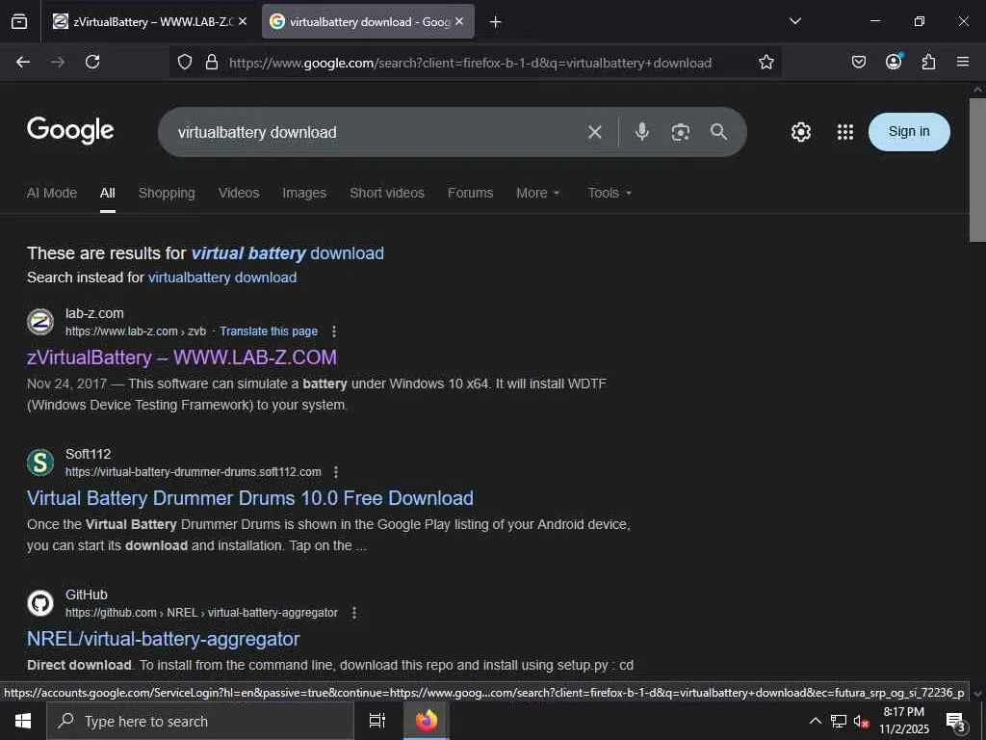Screen dimensions: 986x740
Task: Open the notification action center
Action: [956, 721]
